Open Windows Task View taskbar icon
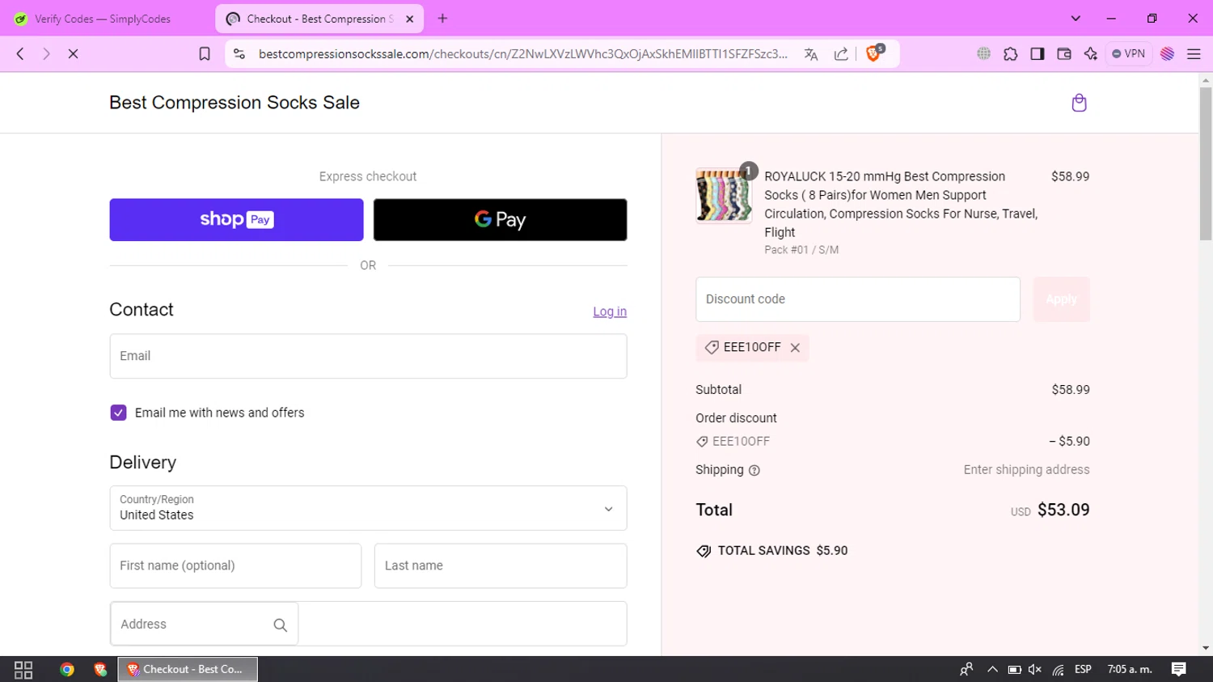The height and width of the screenshot is (682, 1213). click(23, 669)
